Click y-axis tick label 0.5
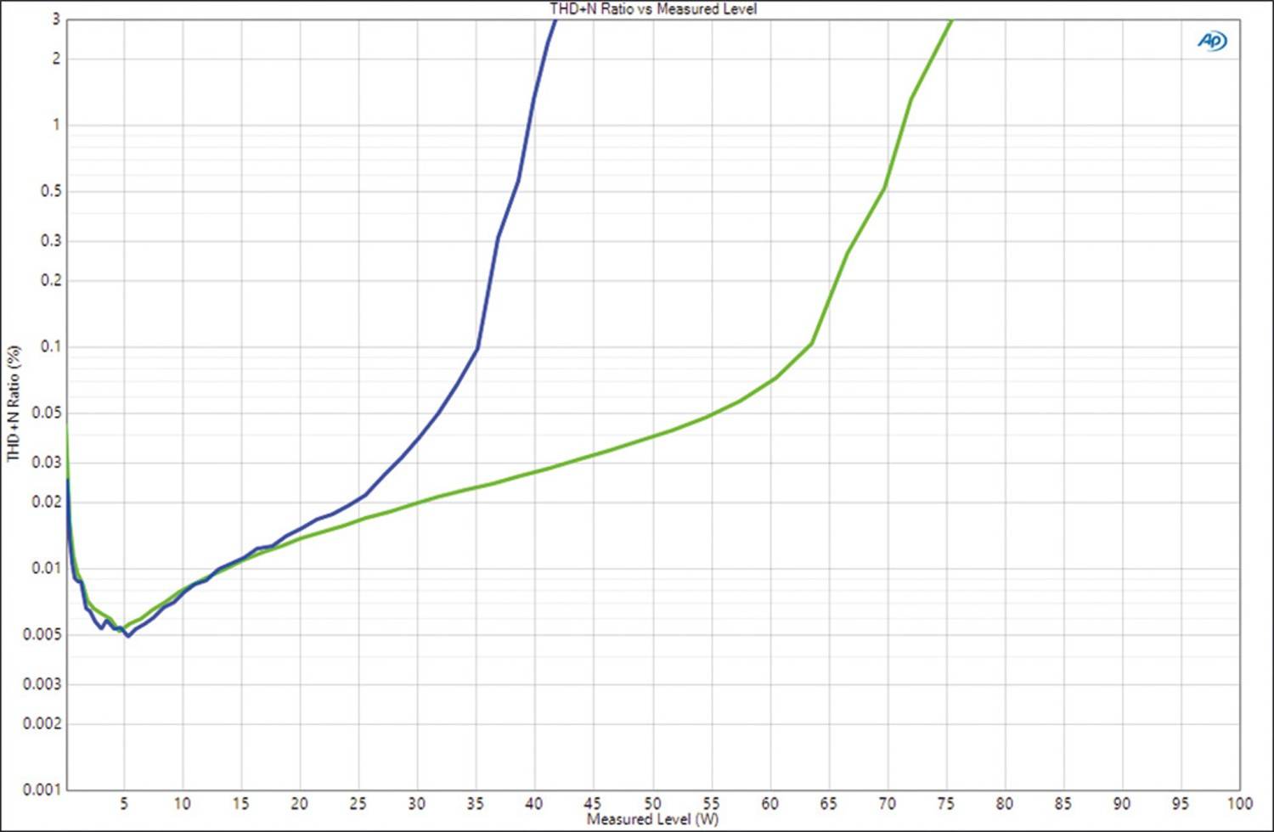The height and width of the screenshot is (832, 1274). [51, 191]
